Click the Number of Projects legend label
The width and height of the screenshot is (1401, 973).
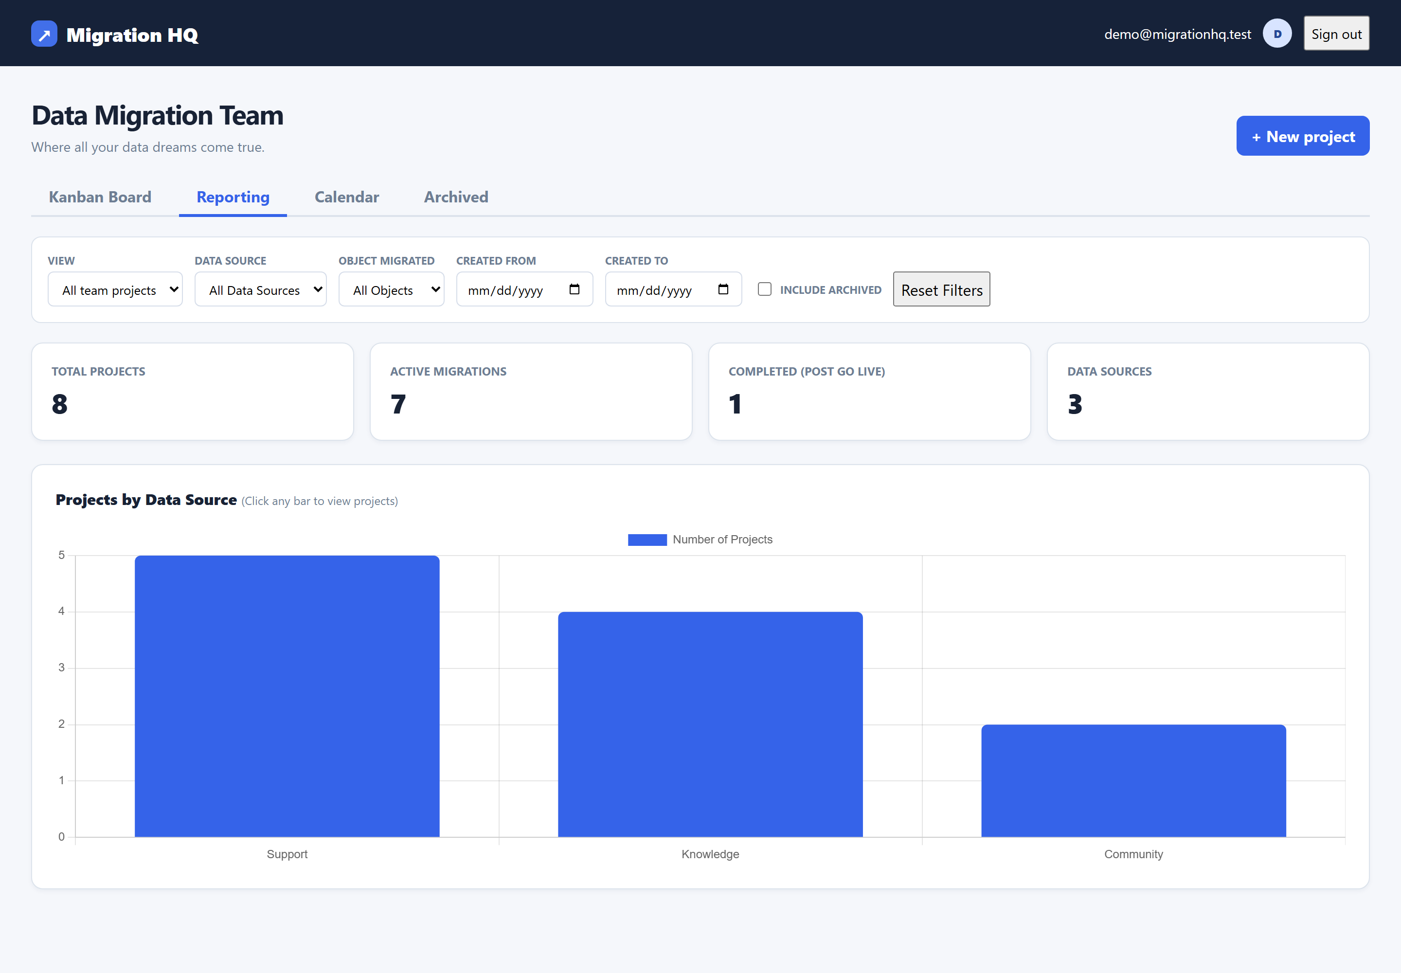click(x=722, y=540)
